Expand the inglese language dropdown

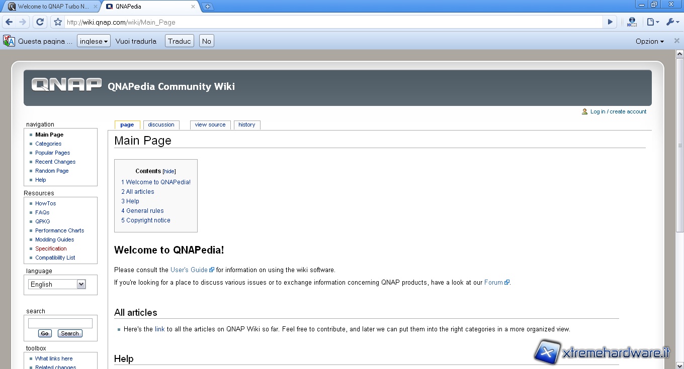pyautogui.click(x=94, y=41)
